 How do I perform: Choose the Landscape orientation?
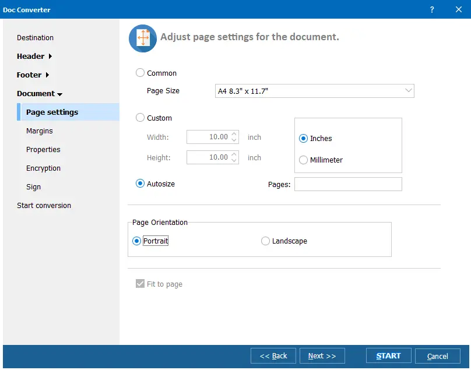tap(266, 241)
